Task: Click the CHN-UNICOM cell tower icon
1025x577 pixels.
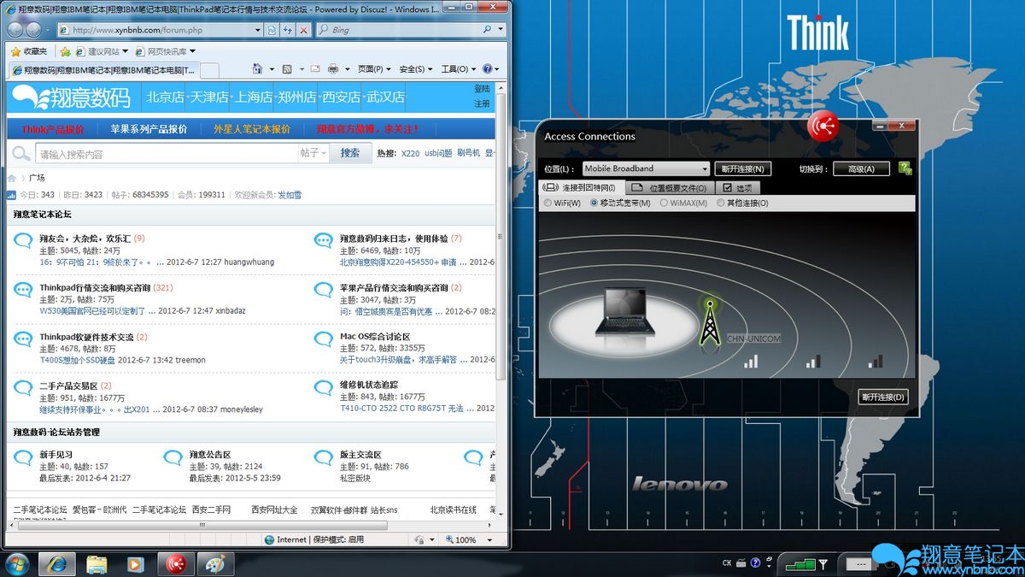Action: tap(709, 321)
